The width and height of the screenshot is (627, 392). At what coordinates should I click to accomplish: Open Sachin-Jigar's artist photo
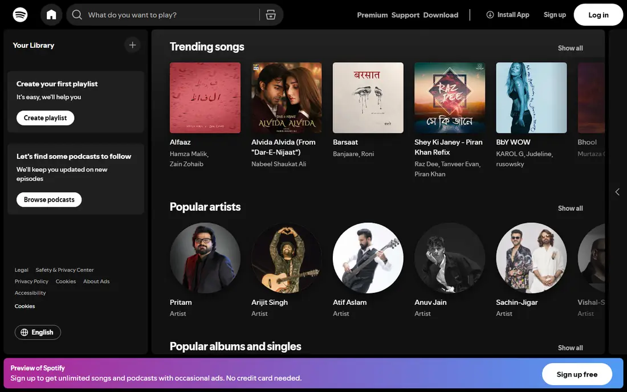pos(531,258)
